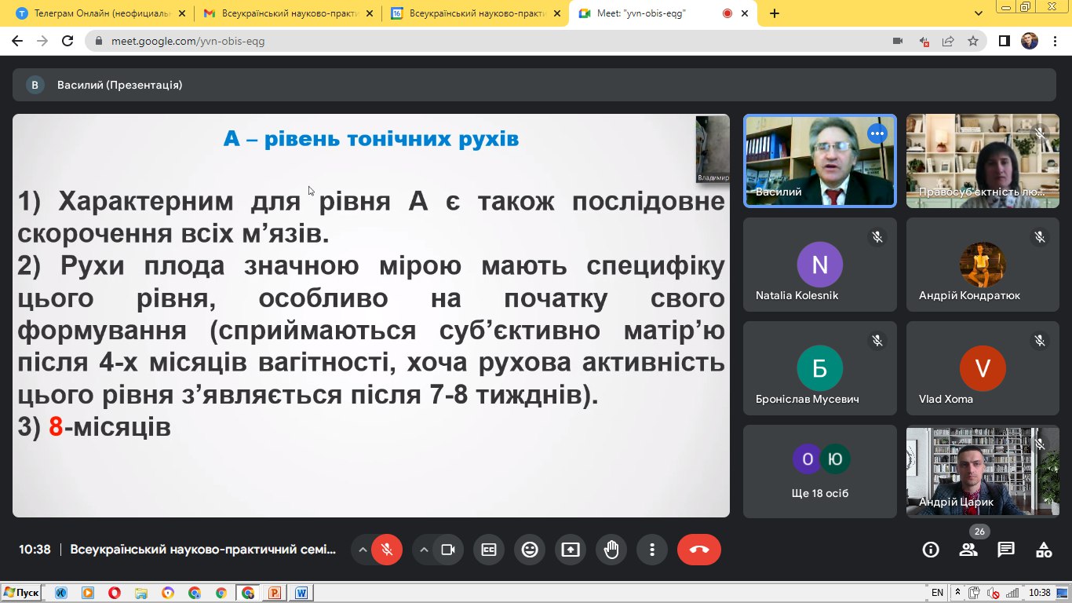Raise your hand in the meeting

pyautogui.click(x=611, y=550)
